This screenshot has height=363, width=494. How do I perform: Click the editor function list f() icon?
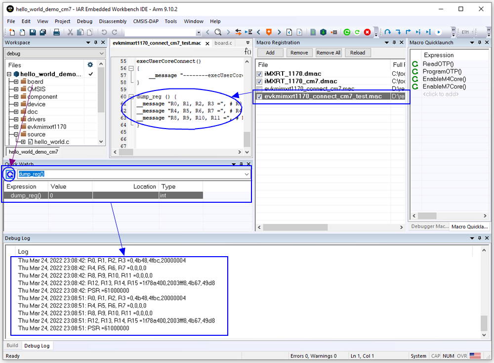[x=247, y=52]
